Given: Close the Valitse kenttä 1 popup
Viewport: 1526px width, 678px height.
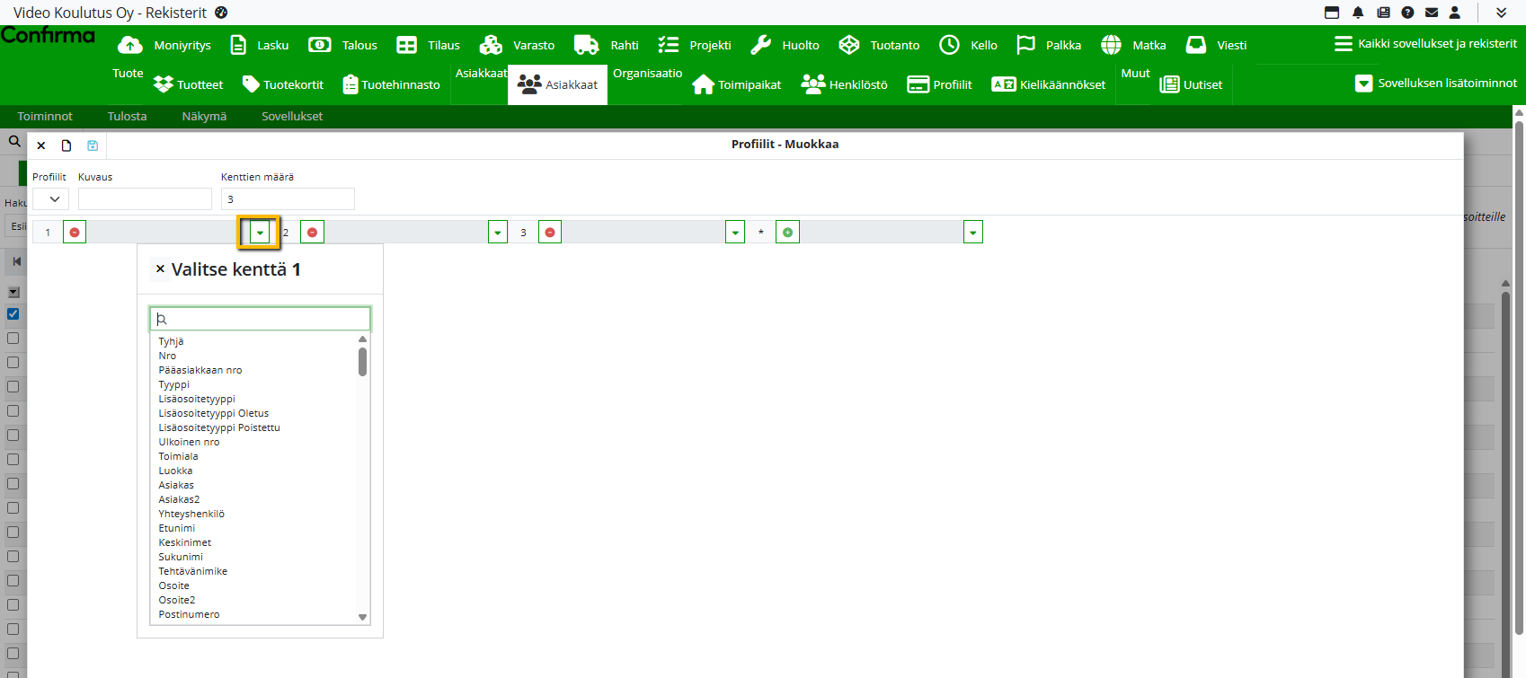Looking at the screenshot, I should point(160,269).
